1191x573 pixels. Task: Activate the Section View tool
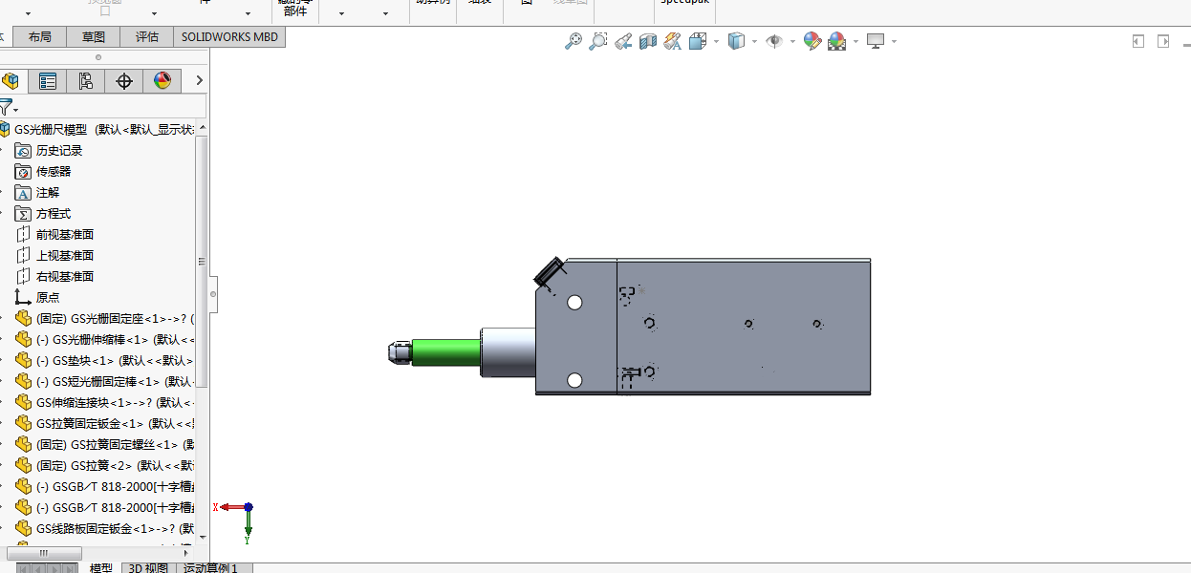pyautogui.click(x=648, y=41)
